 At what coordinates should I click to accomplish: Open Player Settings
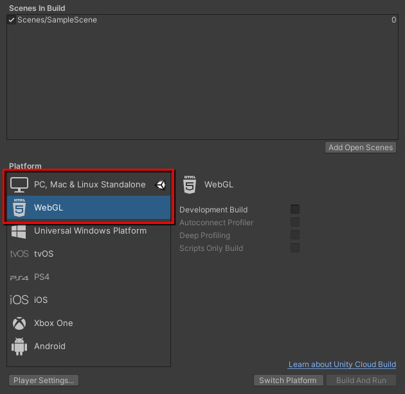coord(44,381)
